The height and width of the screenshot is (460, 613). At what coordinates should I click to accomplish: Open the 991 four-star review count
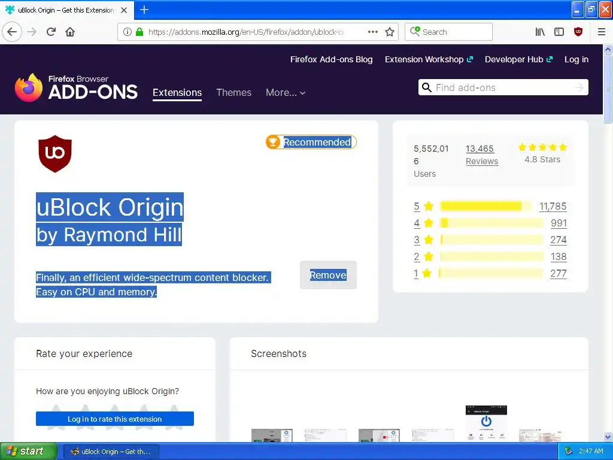tap(559, 223)
